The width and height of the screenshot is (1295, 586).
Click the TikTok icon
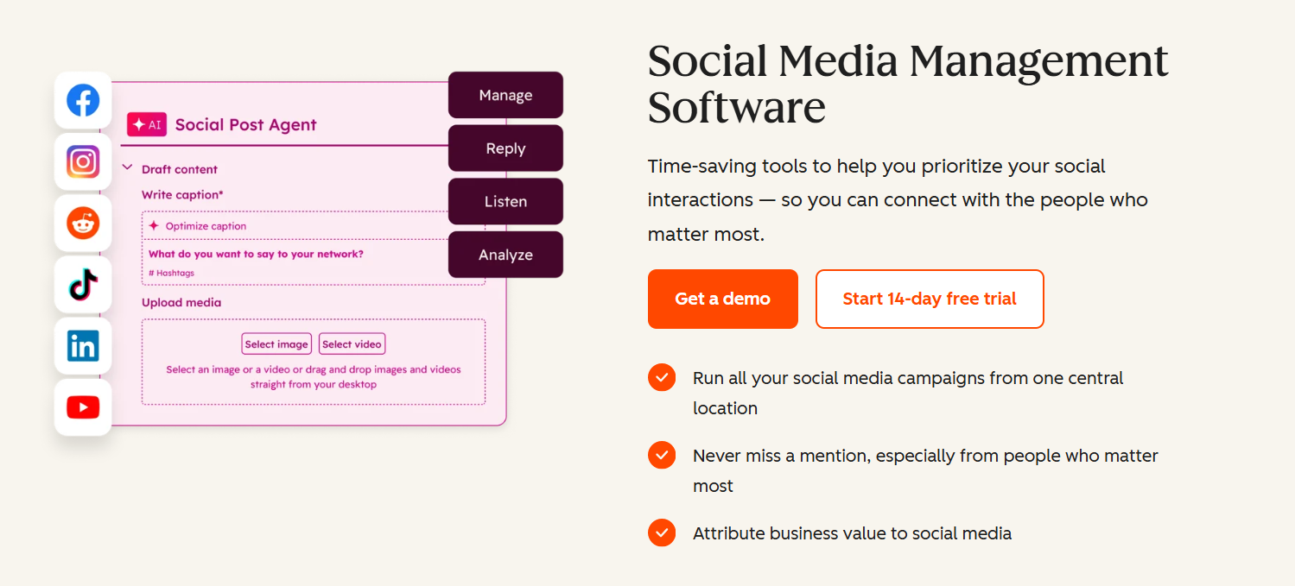click(82, 284)
